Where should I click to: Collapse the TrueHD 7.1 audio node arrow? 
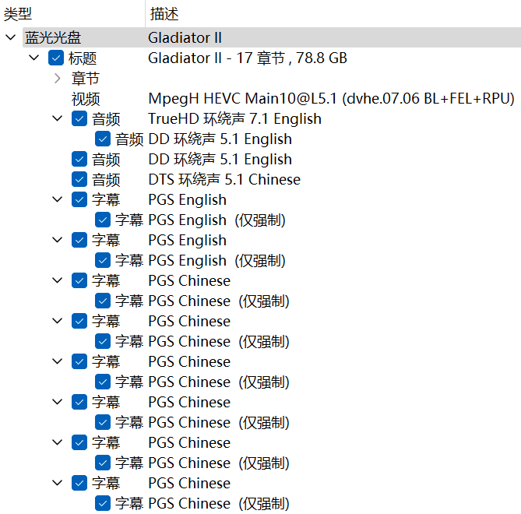point(58,119)
